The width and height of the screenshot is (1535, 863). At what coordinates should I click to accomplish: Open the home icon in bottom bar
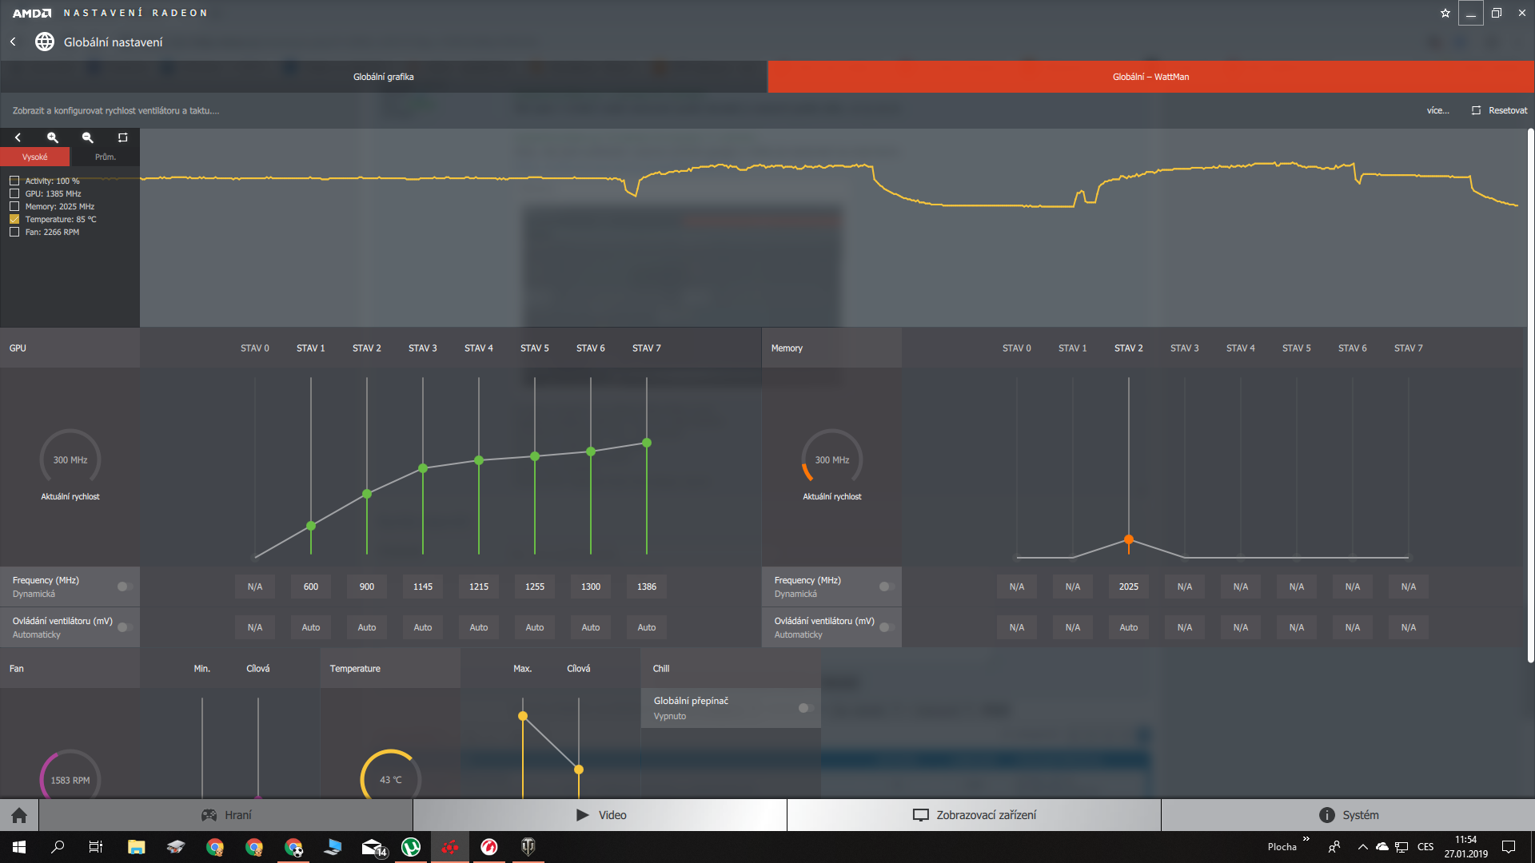tap(19, 815)
